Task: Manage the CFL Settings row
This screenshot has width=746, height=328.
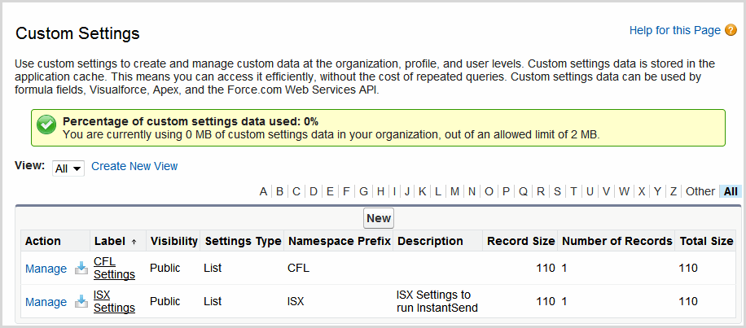Action: [46, 268]
